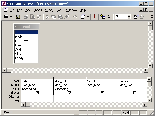
Task: Click the query document icon beside File
Action: click(x=6, y=10)
